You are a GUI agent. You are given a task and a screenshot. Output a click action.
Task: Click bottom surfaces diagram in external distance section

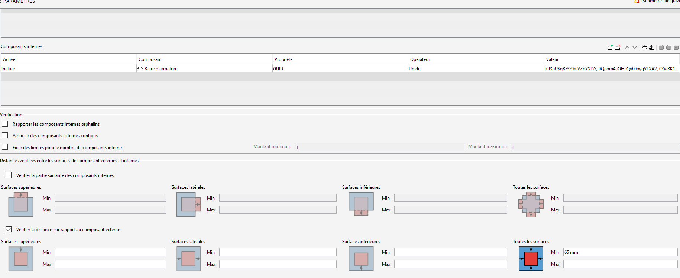[361, 259]
